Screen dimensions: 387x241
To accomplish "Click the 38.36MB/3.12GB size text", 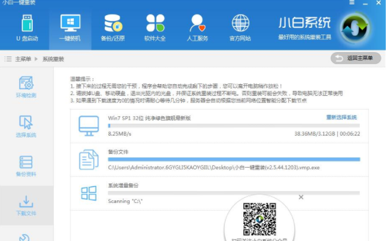I will pos(315,134).
